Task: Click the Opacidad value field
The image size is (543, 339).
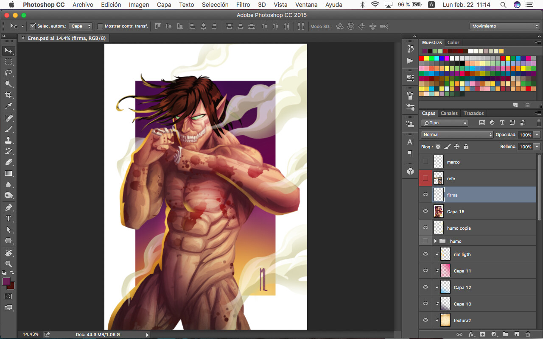Action: tap(526, 135)
